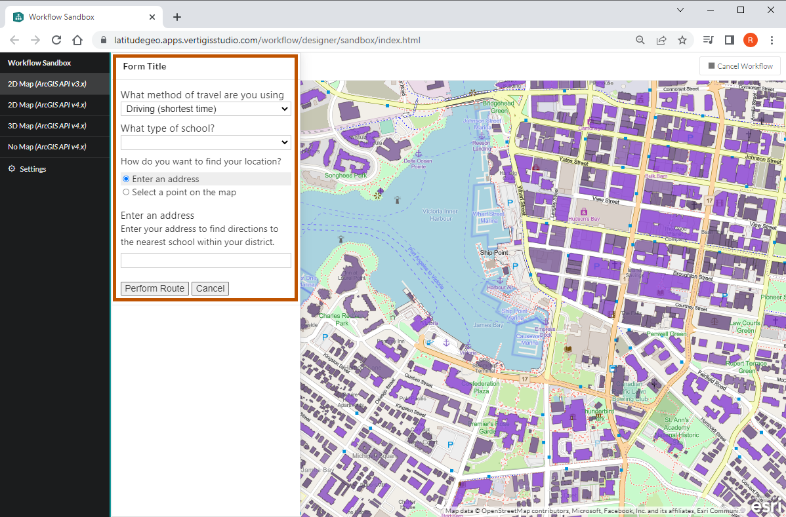Viewport: 786px width, 517px height.
Task: Select the No Map sandbox option
Action: pyautogui.click(x=47, y=147)
